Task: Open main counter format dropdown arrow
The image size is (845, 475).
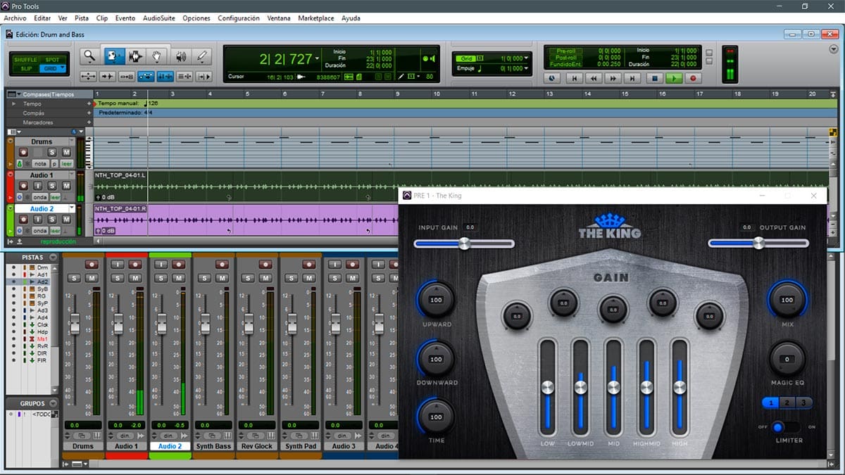Action: click(x=317, y=58)
